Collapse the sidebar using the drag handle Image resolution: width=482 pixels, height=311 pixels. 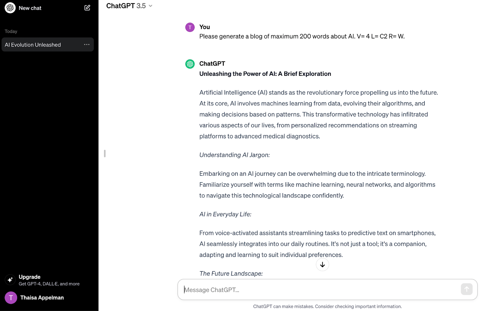click(x=105, y=153)
